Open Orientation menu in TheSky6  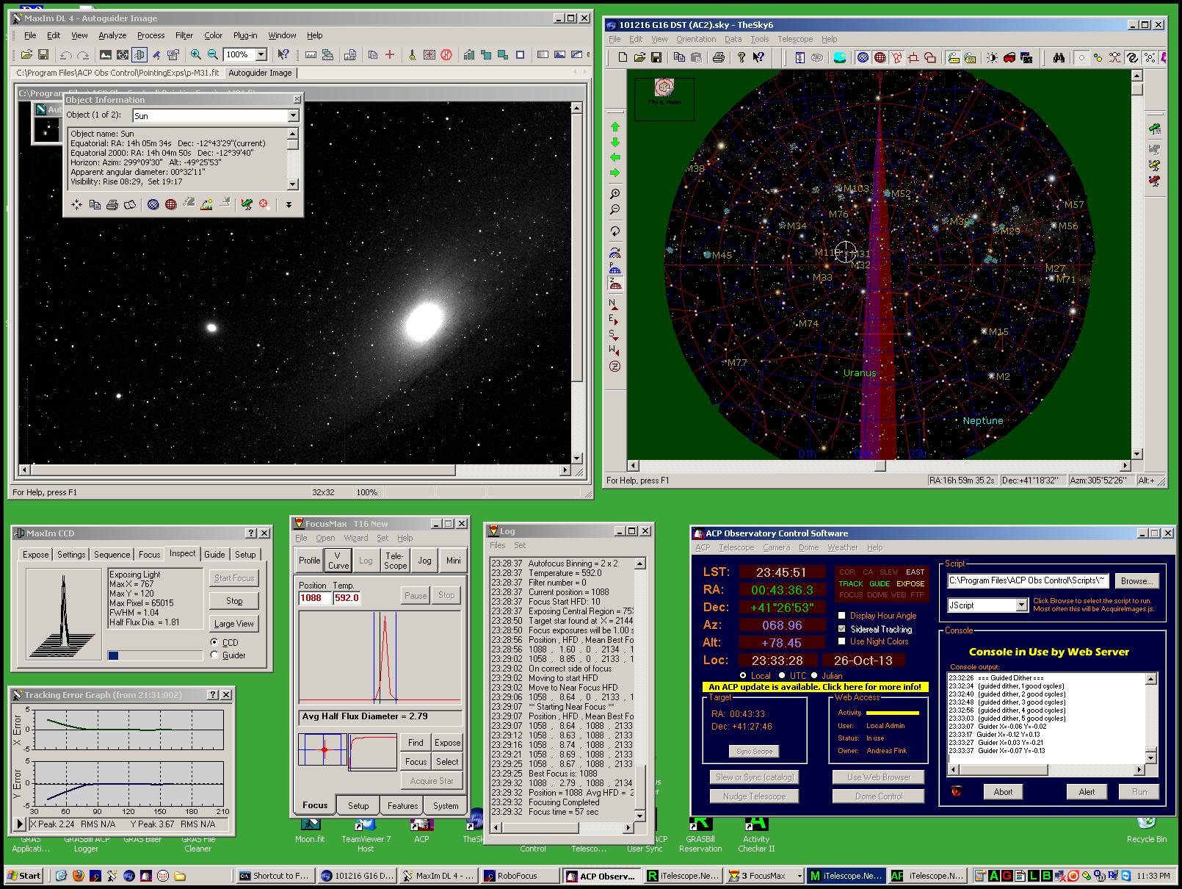point(695,39)
